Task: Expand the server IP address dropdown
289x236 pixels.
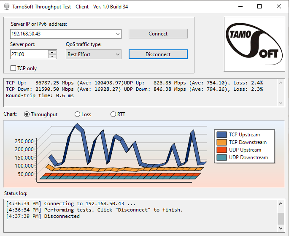Action: pos(117,34)
